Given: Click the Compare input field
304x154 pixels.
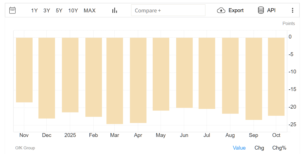Looking at the screenshot, I should pyautogui.click(x=168, y=10).
